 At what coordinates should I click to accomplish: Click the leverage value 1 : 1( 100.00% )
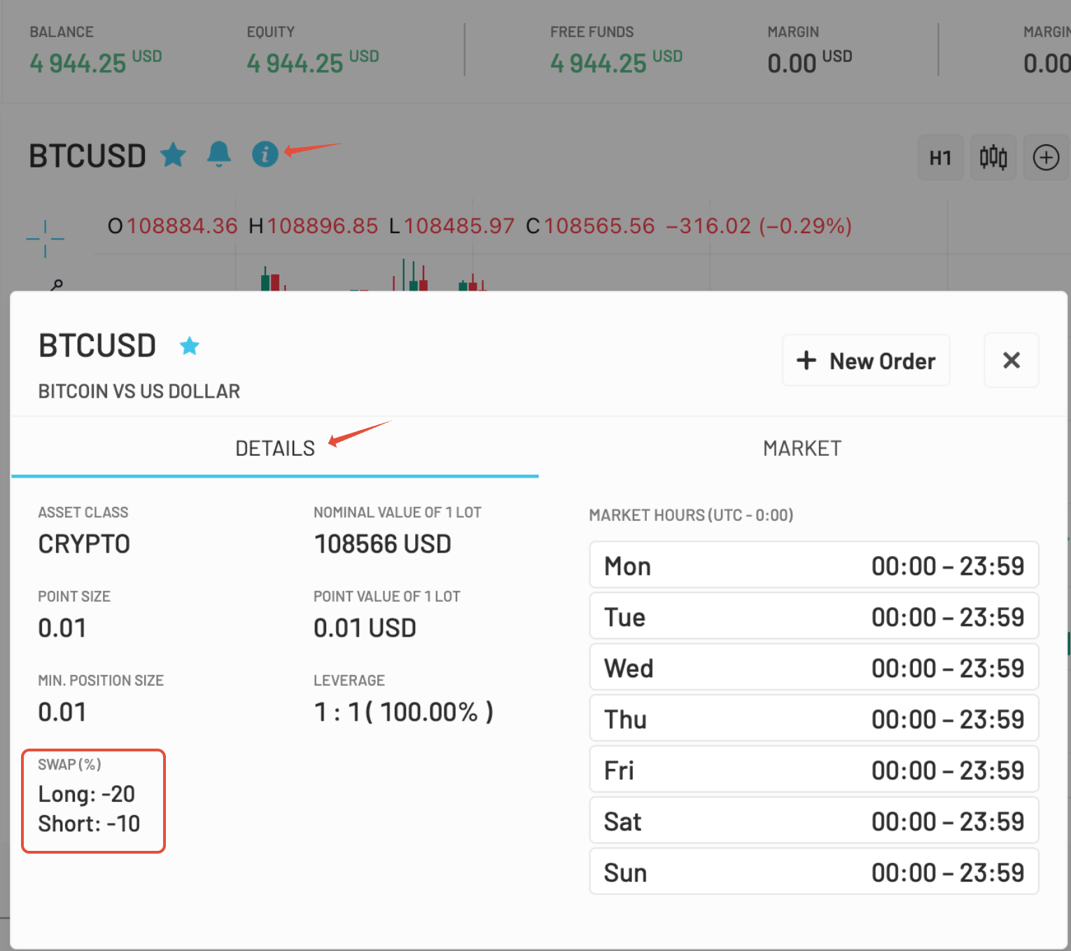[x=404, y=712]
